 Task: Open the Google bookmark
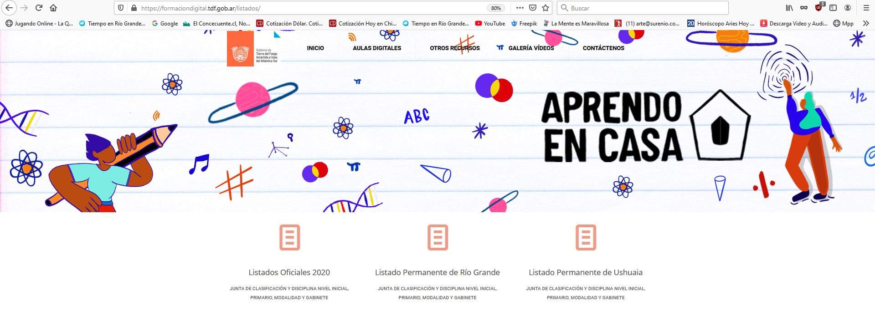pyautogui.click(x=165, y=23)
